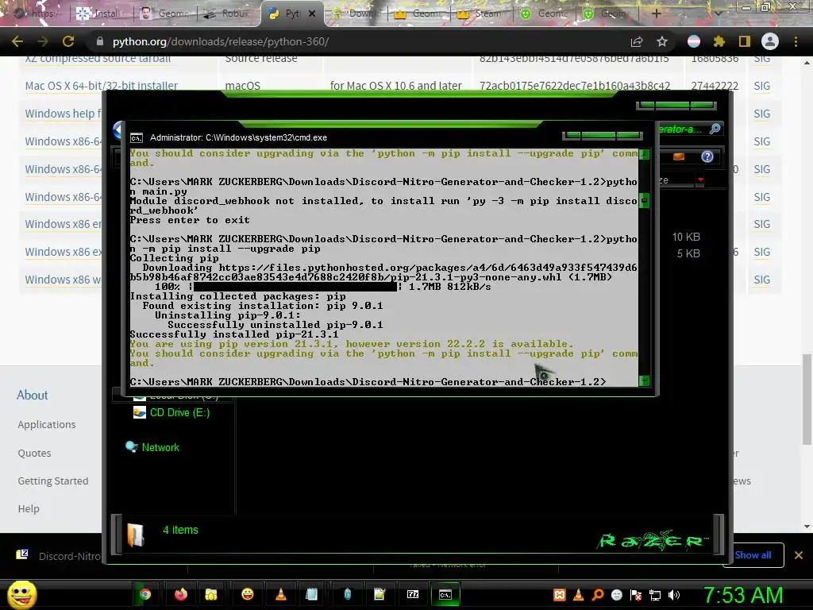Switch to the Geome tab with a face photo
This screenshot has height=610, width=813.
[x=164, y=14]
